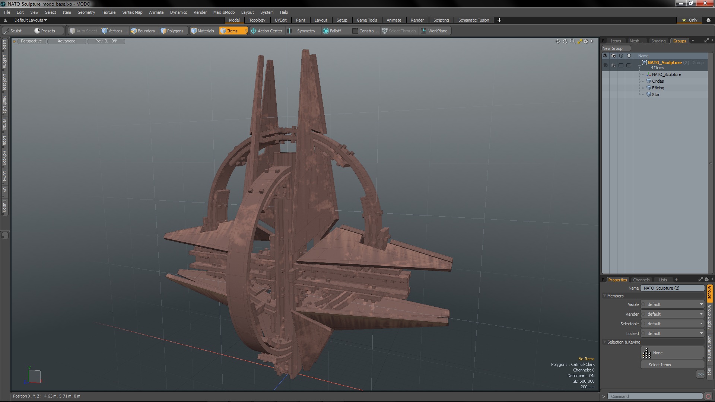Maximize the viewport with expand icon
Screen dimensions: 715x402
579,41
